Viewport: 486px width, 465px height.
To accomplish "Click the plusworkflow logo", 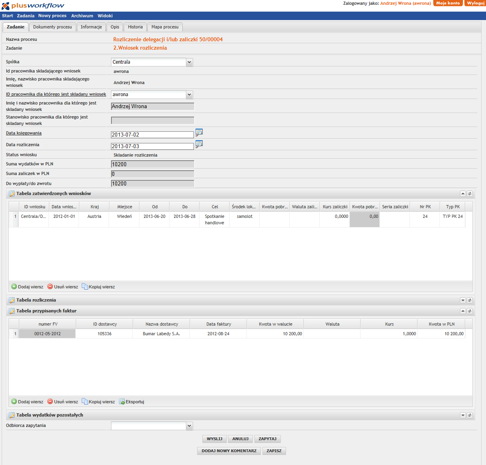I will (x=33, y=6).
